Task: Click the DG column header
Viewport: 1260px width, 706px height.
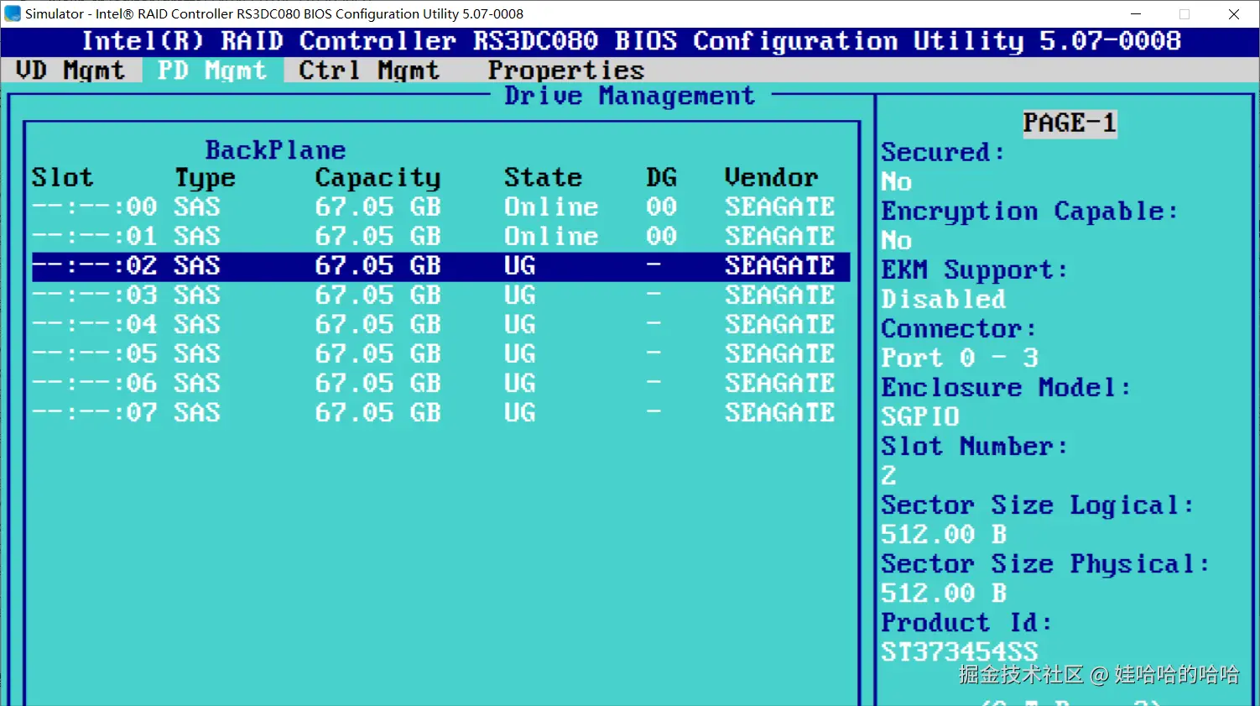Action: click(x=661, y=177)
